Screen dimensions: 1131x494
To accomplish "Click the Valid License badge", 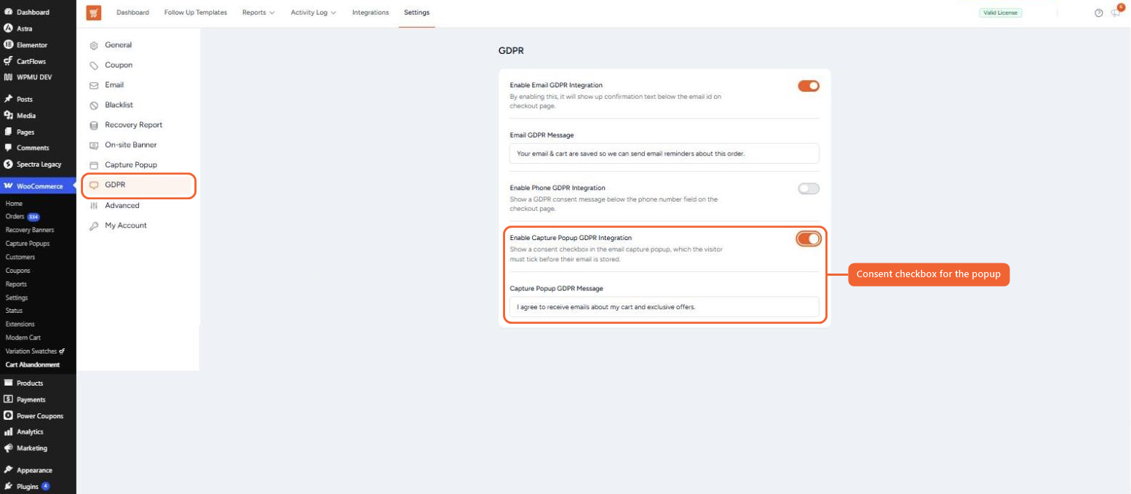I will pos(1001,12).
